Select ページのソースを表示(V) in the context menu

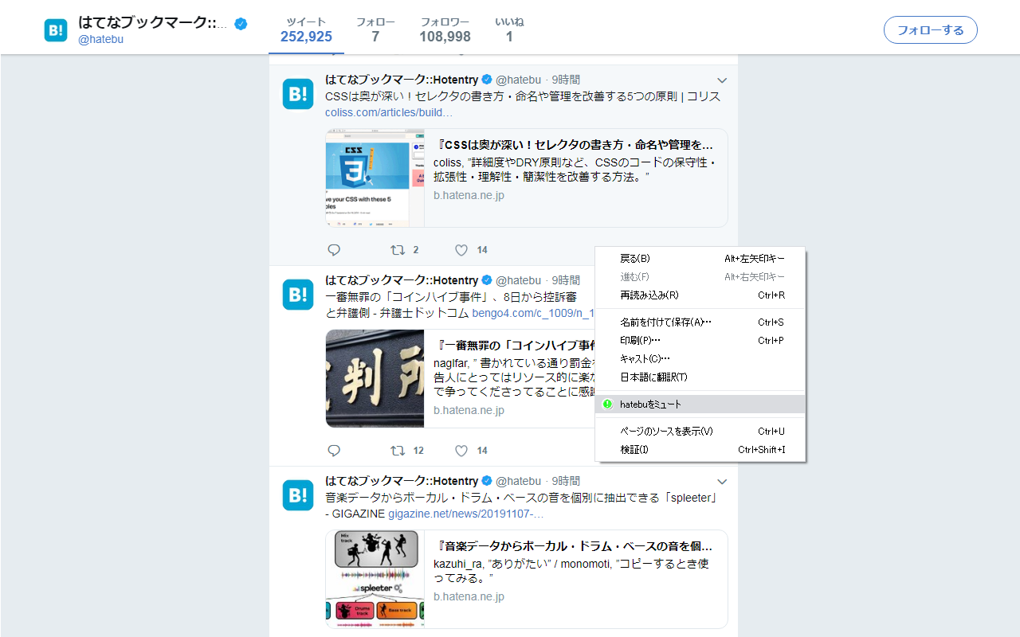700,432
